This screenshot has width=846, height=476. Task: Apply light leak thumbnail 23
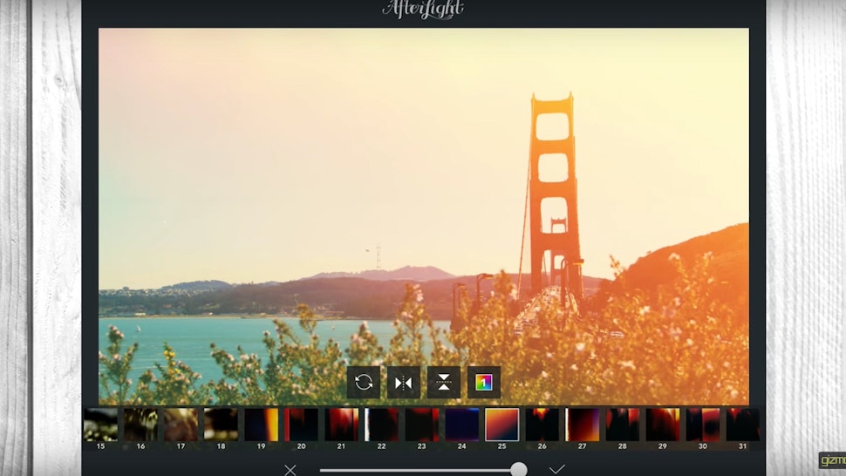422,425
